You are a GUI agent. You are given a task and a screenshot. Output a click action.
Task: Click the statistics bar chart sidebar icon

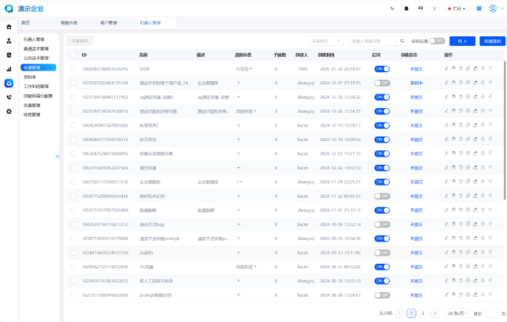(x=8, y=68)
